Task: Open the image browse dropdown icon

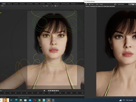Action: pos(116,4)
